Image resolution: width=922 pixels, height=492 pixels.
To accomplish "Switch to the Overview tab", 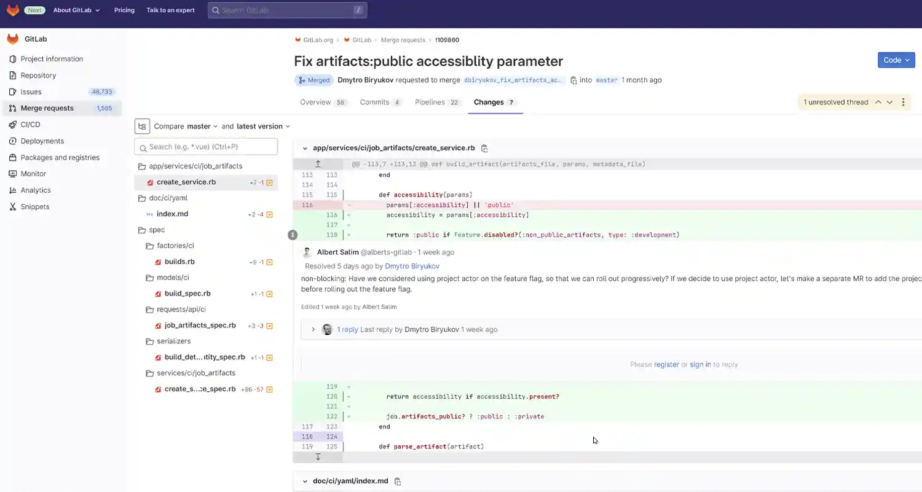I will click(323, 103).
